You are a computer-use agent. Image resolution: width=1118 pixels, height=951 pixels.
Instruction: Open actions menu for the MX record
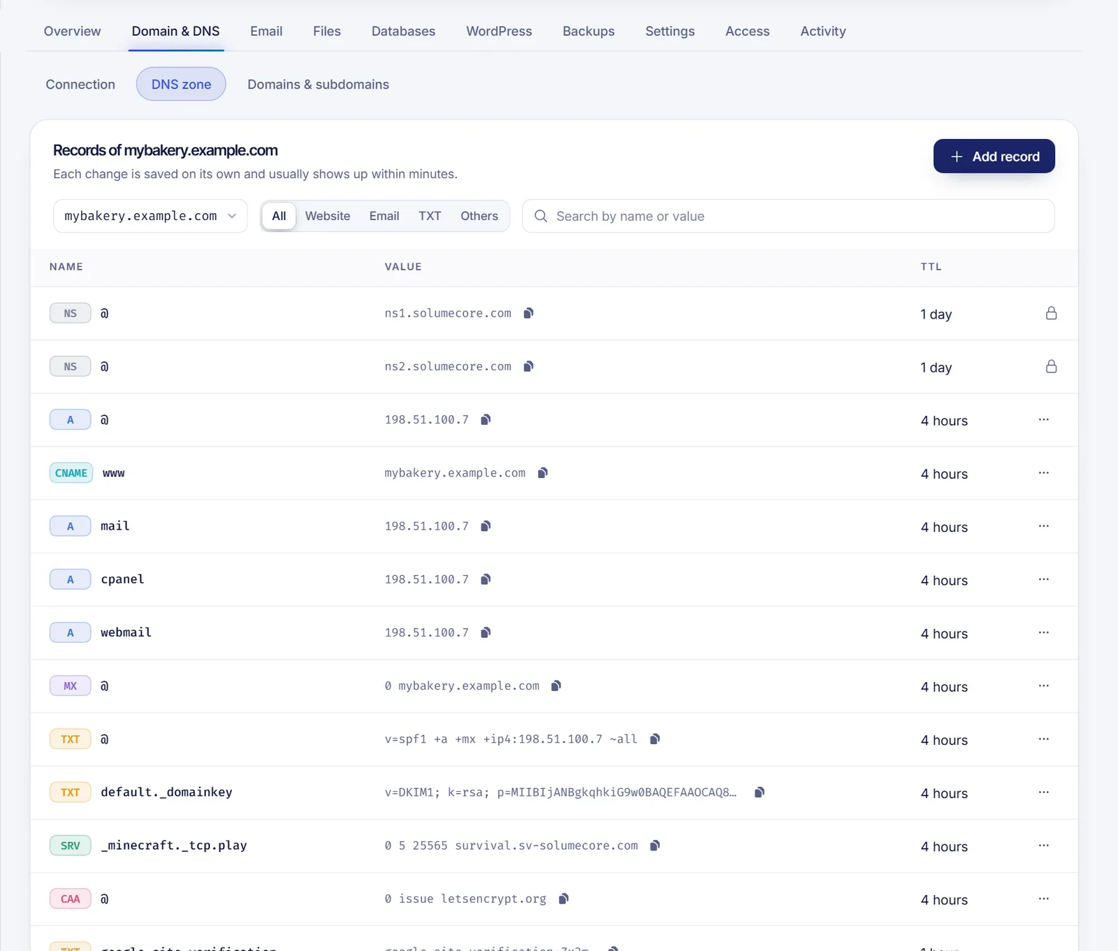1044,685
